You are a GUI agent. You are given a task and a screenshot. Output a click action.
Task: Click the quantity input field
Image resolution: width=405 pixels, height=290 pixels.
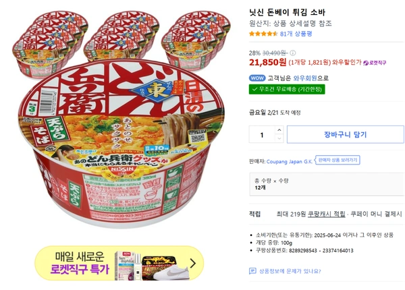[261, 134]
